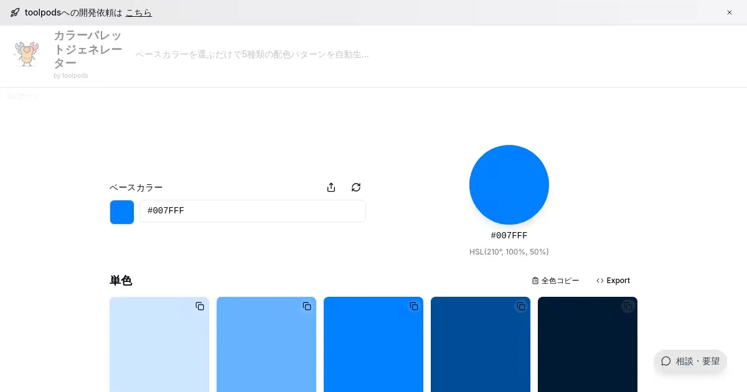Screen dimensions: 747x392
Task: Copy the dark blue swatch color
Action: [521, 306]
